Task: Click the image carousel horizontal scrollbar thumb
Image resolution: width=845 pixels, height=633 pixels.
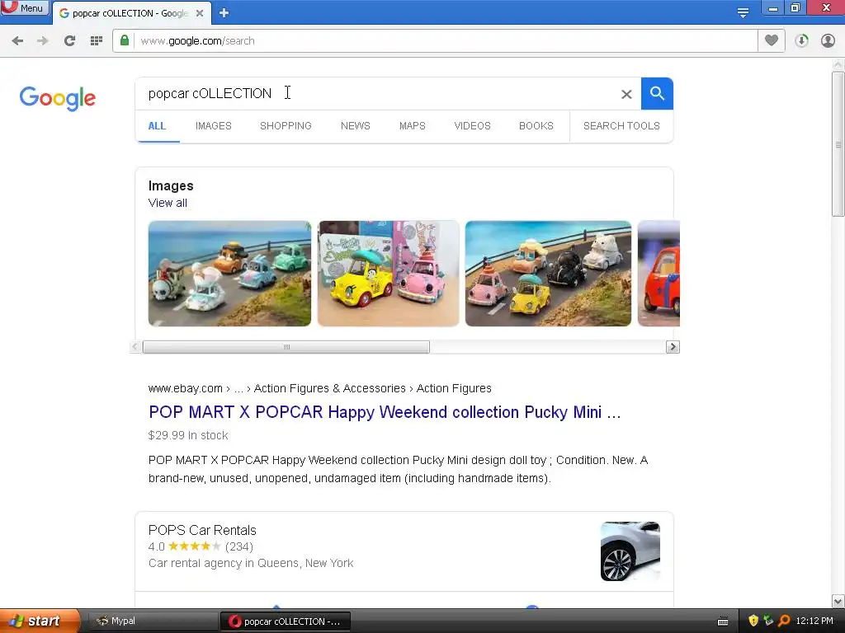Action: (x=286, y=347)
